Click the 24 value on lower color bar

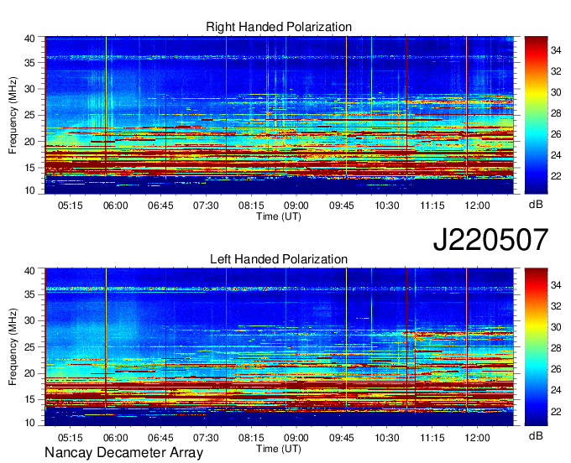(x=556, y=390)
